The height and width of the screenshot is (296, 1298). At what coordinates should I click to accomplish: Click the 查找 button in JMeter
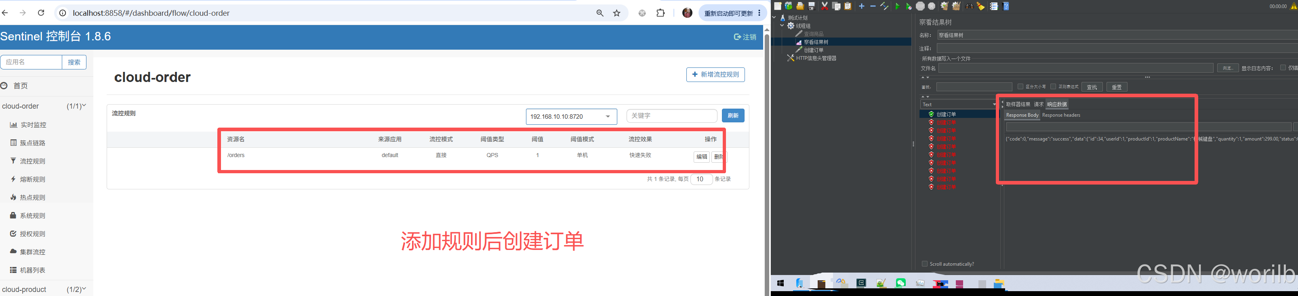pyautogui.click(x=1092, y=87)
